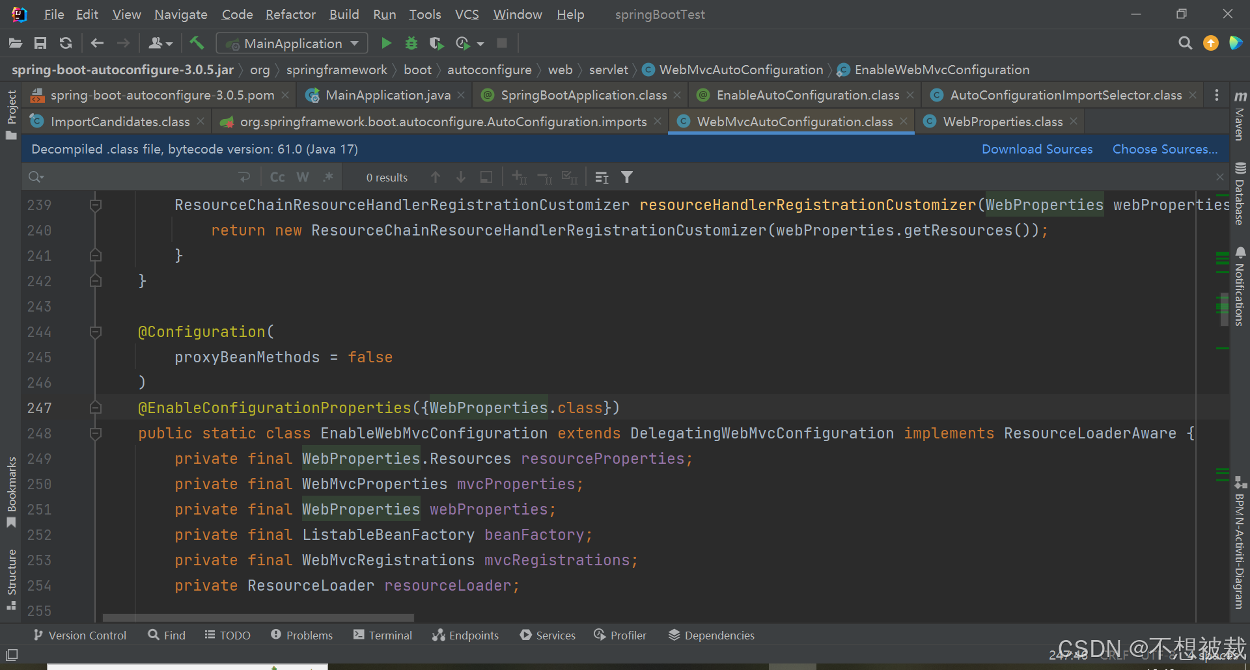Open the Refactor menu

coord(290,14)
